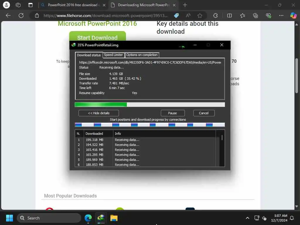This screenshot has height=225, width=300.
Task: Show hidden system tray icons chevron
Action: pyautogui.click(x=247, y=218)
